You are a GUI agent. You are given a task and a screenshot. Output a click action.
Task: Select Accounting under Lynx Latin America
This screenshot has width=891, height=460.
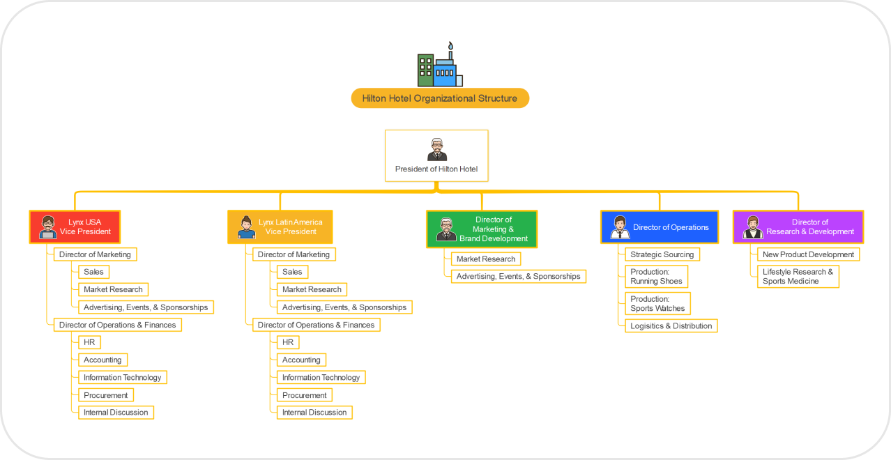[301, 360]
